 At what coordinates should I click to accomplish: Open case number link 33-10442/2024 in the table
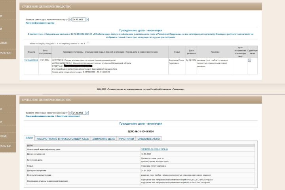tap(31, 60)
